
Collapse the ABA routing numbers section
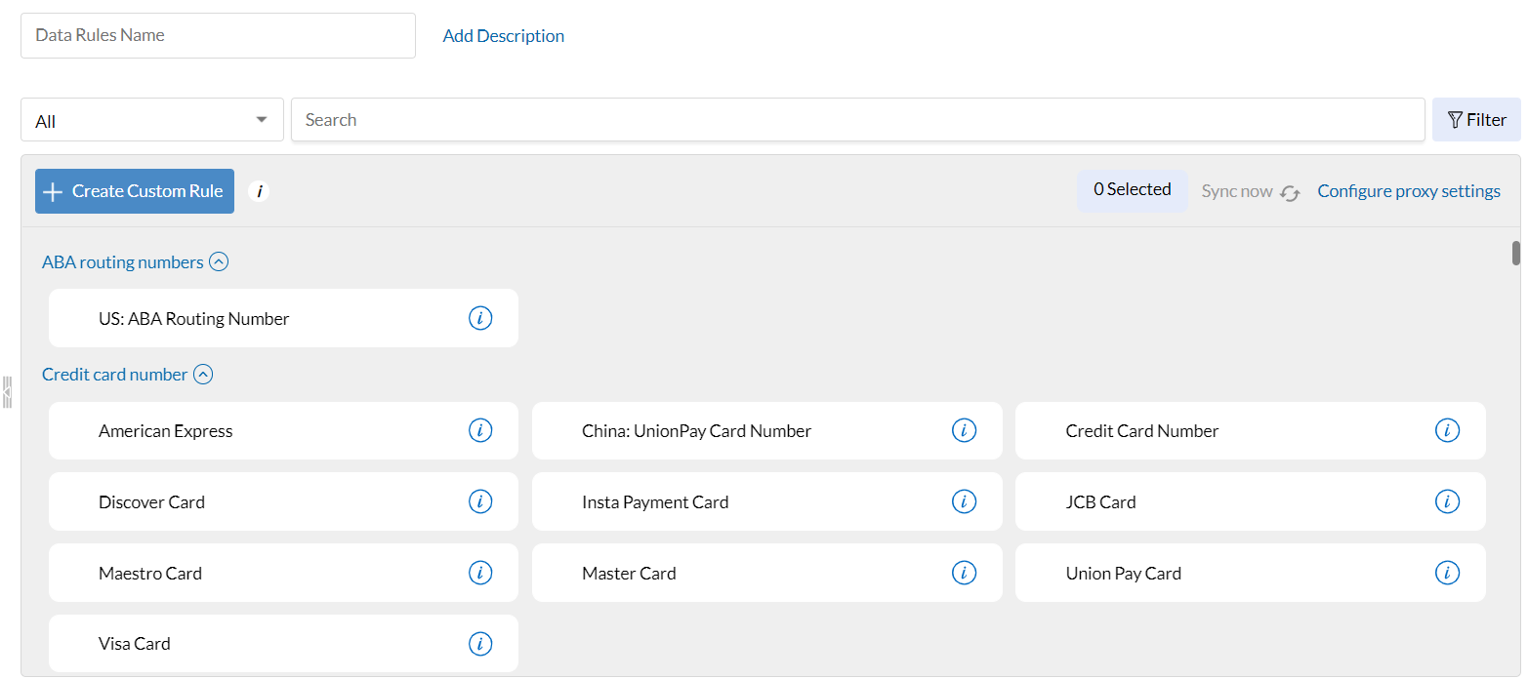219,261
